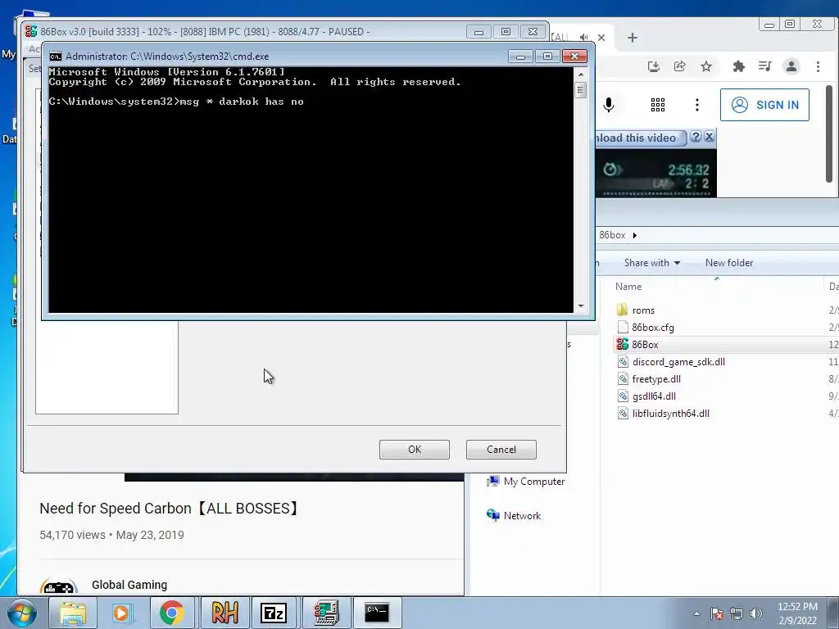Open the cmd.exe window system menu icon
The height and width of the screenshot is (629, 839).
(x=55, y=57)
